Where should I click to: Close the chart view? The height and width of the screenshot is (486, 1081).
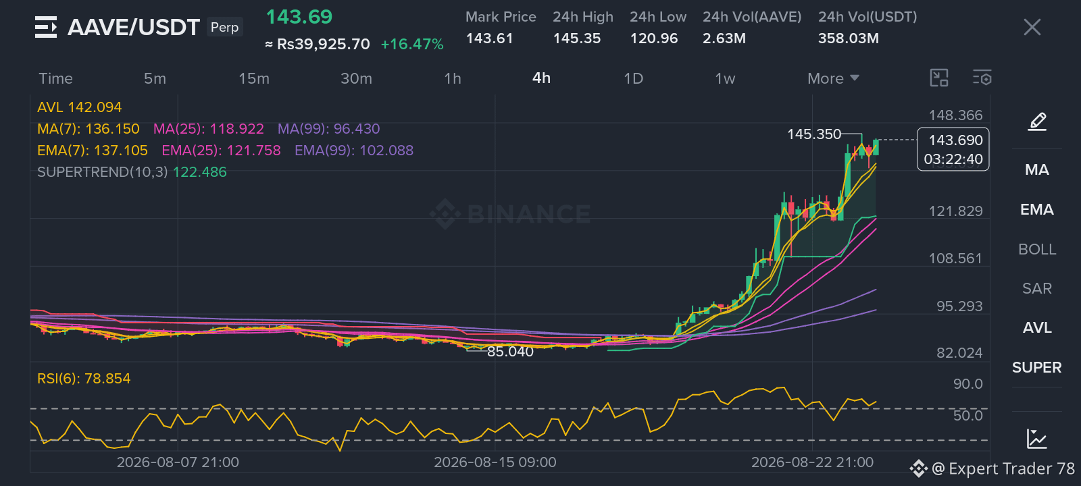(x=1032, y=27)
